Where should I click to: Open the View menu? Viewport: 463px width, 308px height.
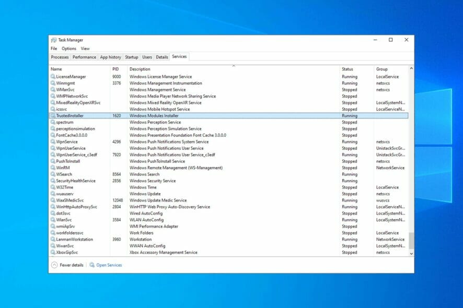pos(85,49)
